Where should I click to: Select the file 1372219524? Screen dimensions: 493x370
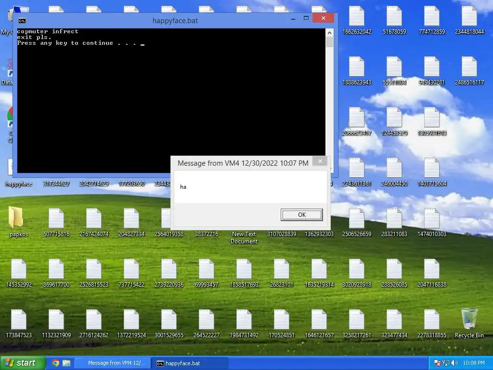pyautogui.click(x=131, y=324)
